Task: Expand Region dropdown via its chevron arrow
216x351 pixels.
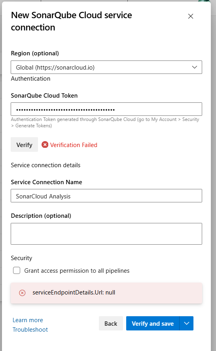Action: point(195,67)
